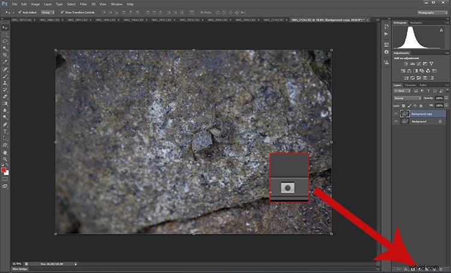Select the Move tool in the toolbox
Image resolution: width=451 pixels, height=273 pixels.
tap(5, 28)
